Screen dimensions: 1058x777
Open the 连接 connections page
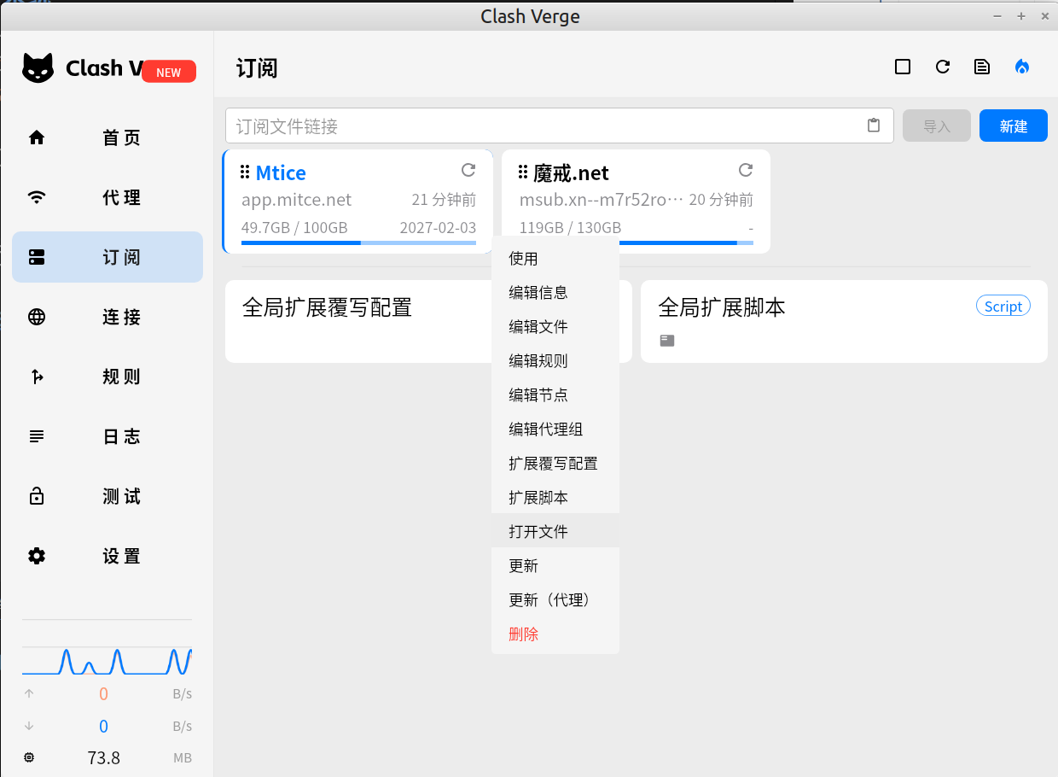pyautogui.click(x=108, y=317)
